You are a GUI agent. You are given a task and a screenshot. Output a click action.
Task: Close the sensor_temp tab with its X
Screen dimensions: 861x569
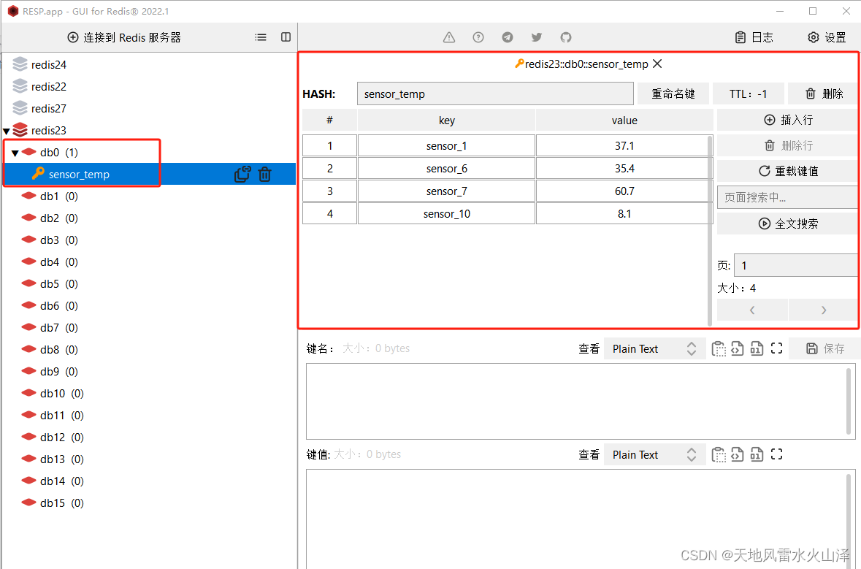click(x=657, y=64)
